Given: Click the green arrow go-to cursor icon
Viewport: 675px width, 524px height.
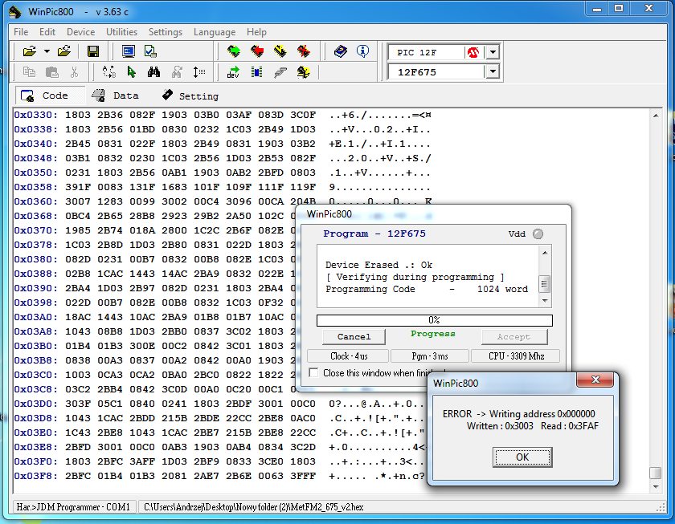Looking at the screenshot, I should [132, 71].
